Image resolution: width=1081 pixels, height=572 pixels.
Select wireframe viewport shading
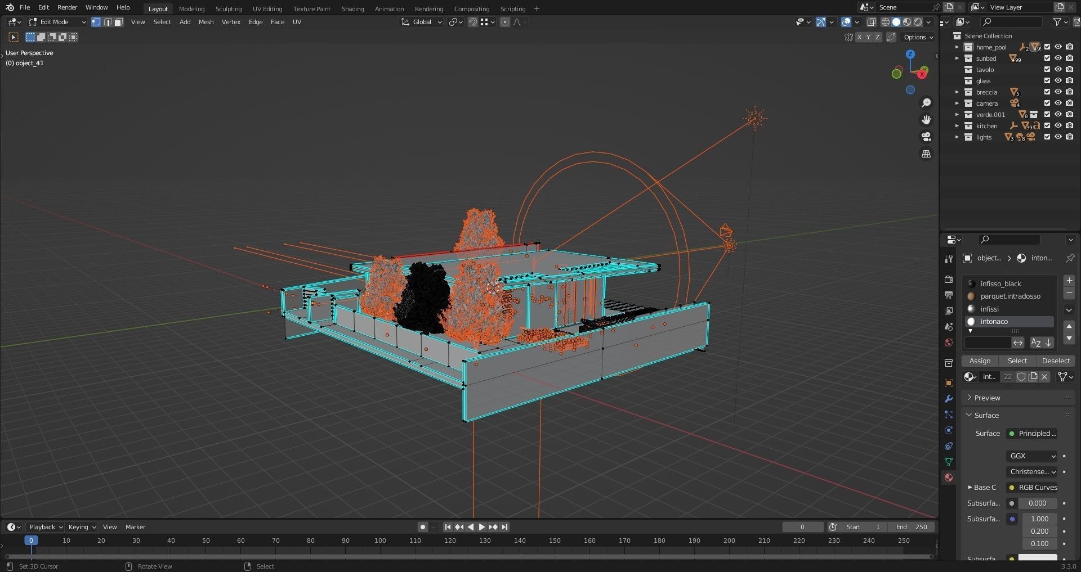tap(885, 22)
